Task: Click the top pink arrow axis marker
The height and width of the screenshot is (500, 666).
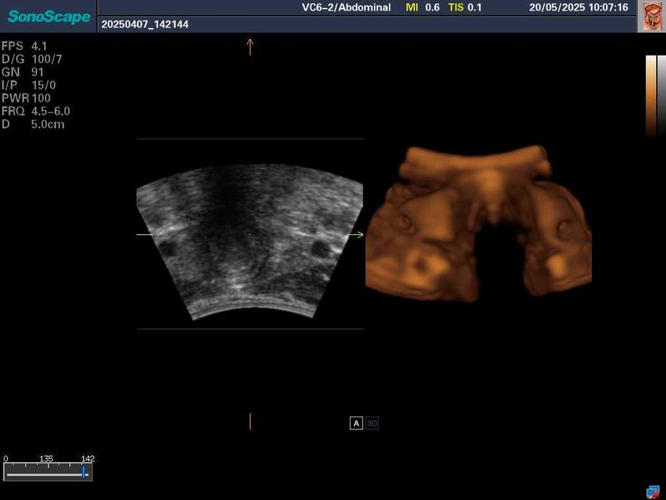Action: [x=250, y=47]
